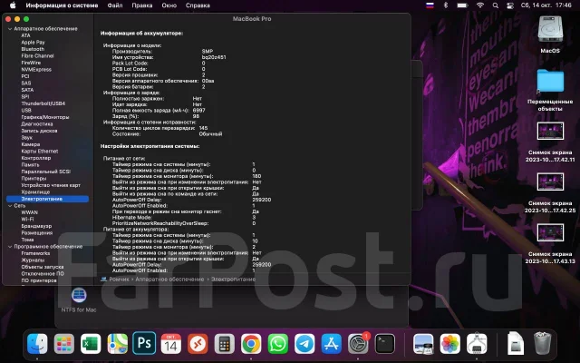
Task: Click the Russian flag input source
Action: [x=430, y=5]
